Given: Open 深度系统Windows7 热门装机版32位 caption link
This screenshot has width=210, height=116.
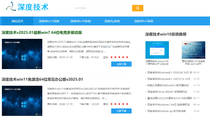Looking at the screenshot, I should click(157, 63).
